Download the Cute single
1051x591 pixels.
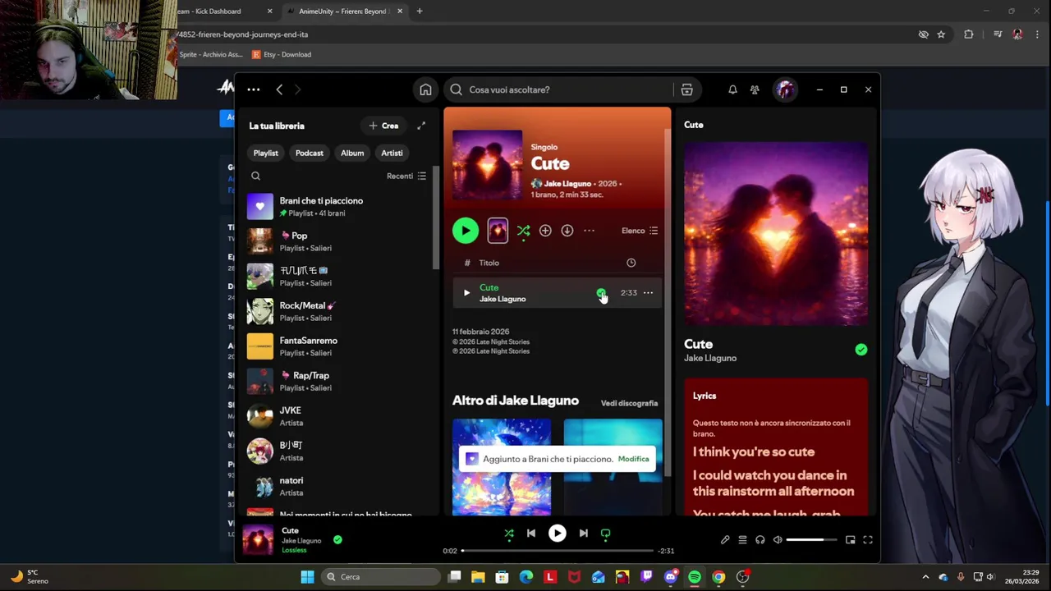[x=567, y=231]
